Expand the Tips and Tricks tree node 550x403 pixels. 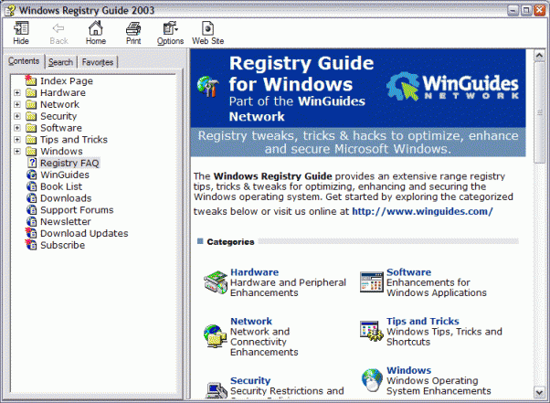[x=17, y=140]
